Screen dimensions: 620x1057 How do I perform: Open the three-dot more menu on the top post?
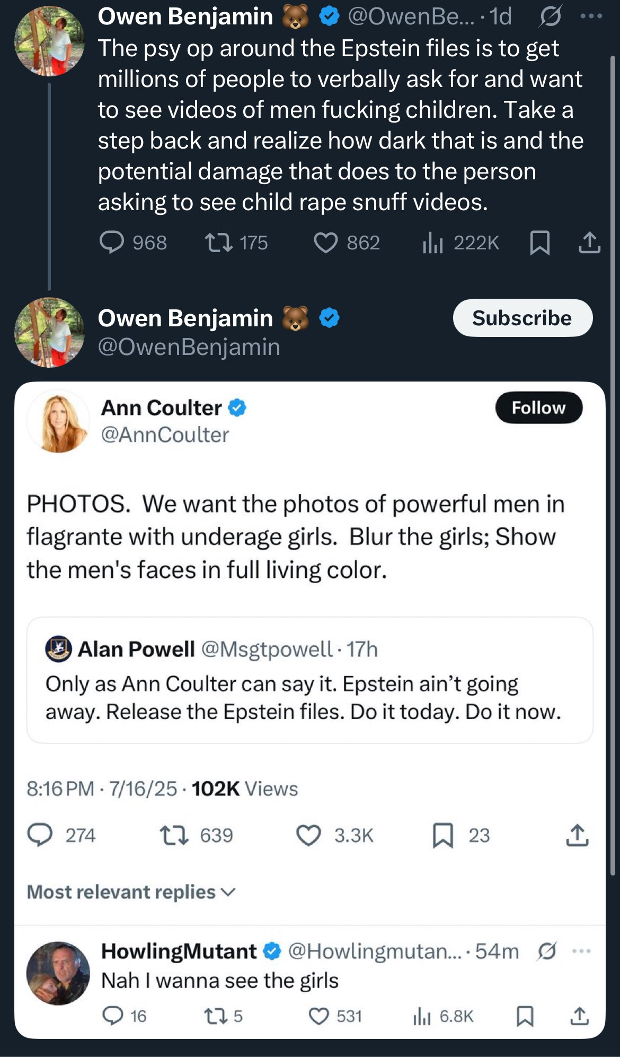(591, 16)
